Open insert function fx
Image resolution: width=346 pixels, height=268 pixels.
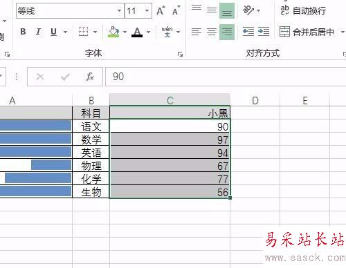[90, 77]
